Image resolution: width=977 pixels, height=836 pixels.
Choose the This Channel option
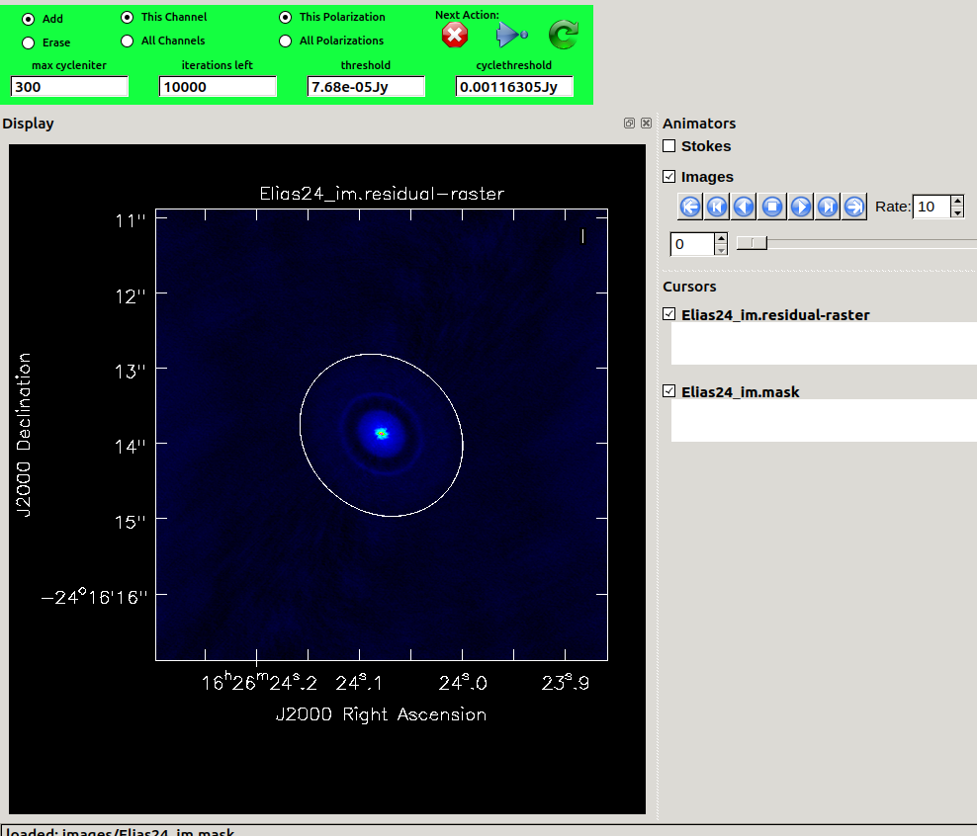[128, 18]
